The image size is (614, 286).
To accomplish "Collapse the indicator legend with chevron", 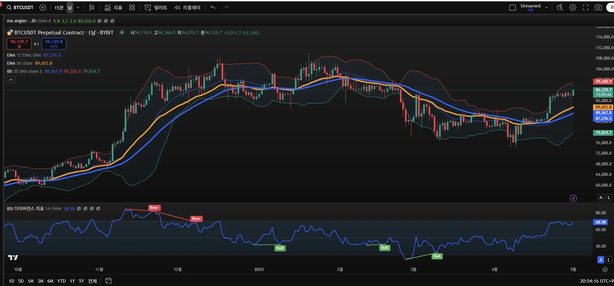I will click(x=11, y=80).
